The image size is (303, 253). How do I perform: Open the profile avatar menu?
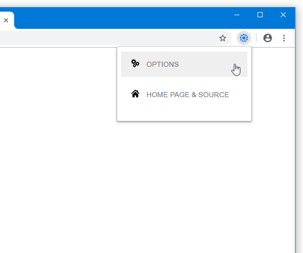coord(268,38)
